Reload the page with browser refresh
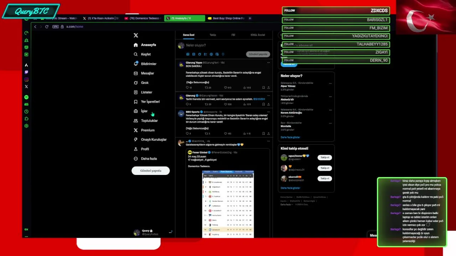456x256 pixels. click(47, 27)
